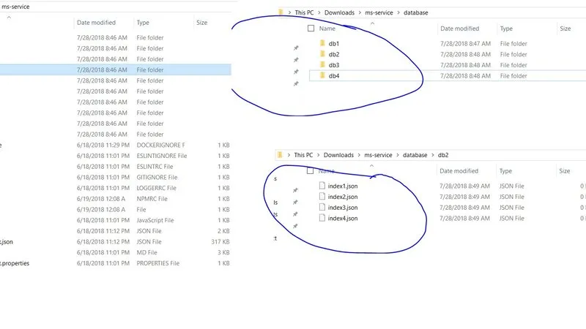The width and height of the screenshot is (586, 329).
Task: Click the db3 folder icon
Action: 322,65
